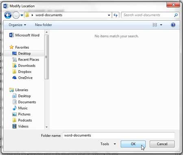This screenshot has width=183, height=155.
Task: Click the navigation pane scroll down arrow
Action: tap(47, 127)
